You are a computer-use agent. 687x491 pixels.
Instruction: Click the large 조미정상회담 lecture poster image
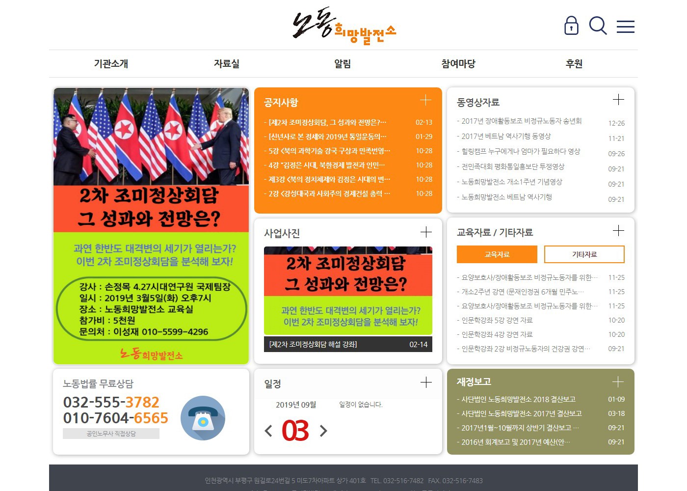pyautogui.click(x=151, y=226)
